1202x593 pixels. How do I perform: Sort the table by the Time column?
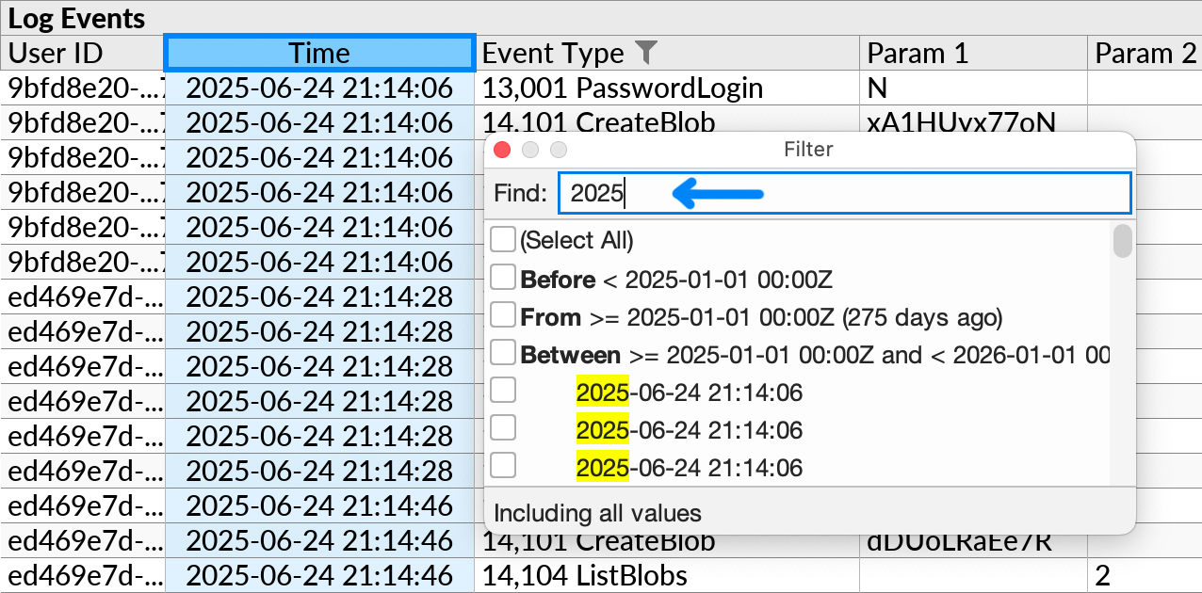pos(318,54)
